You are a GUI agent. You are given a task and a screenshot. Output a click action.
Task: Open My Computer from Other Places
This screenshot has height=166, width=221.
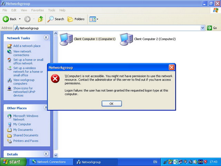22,124
